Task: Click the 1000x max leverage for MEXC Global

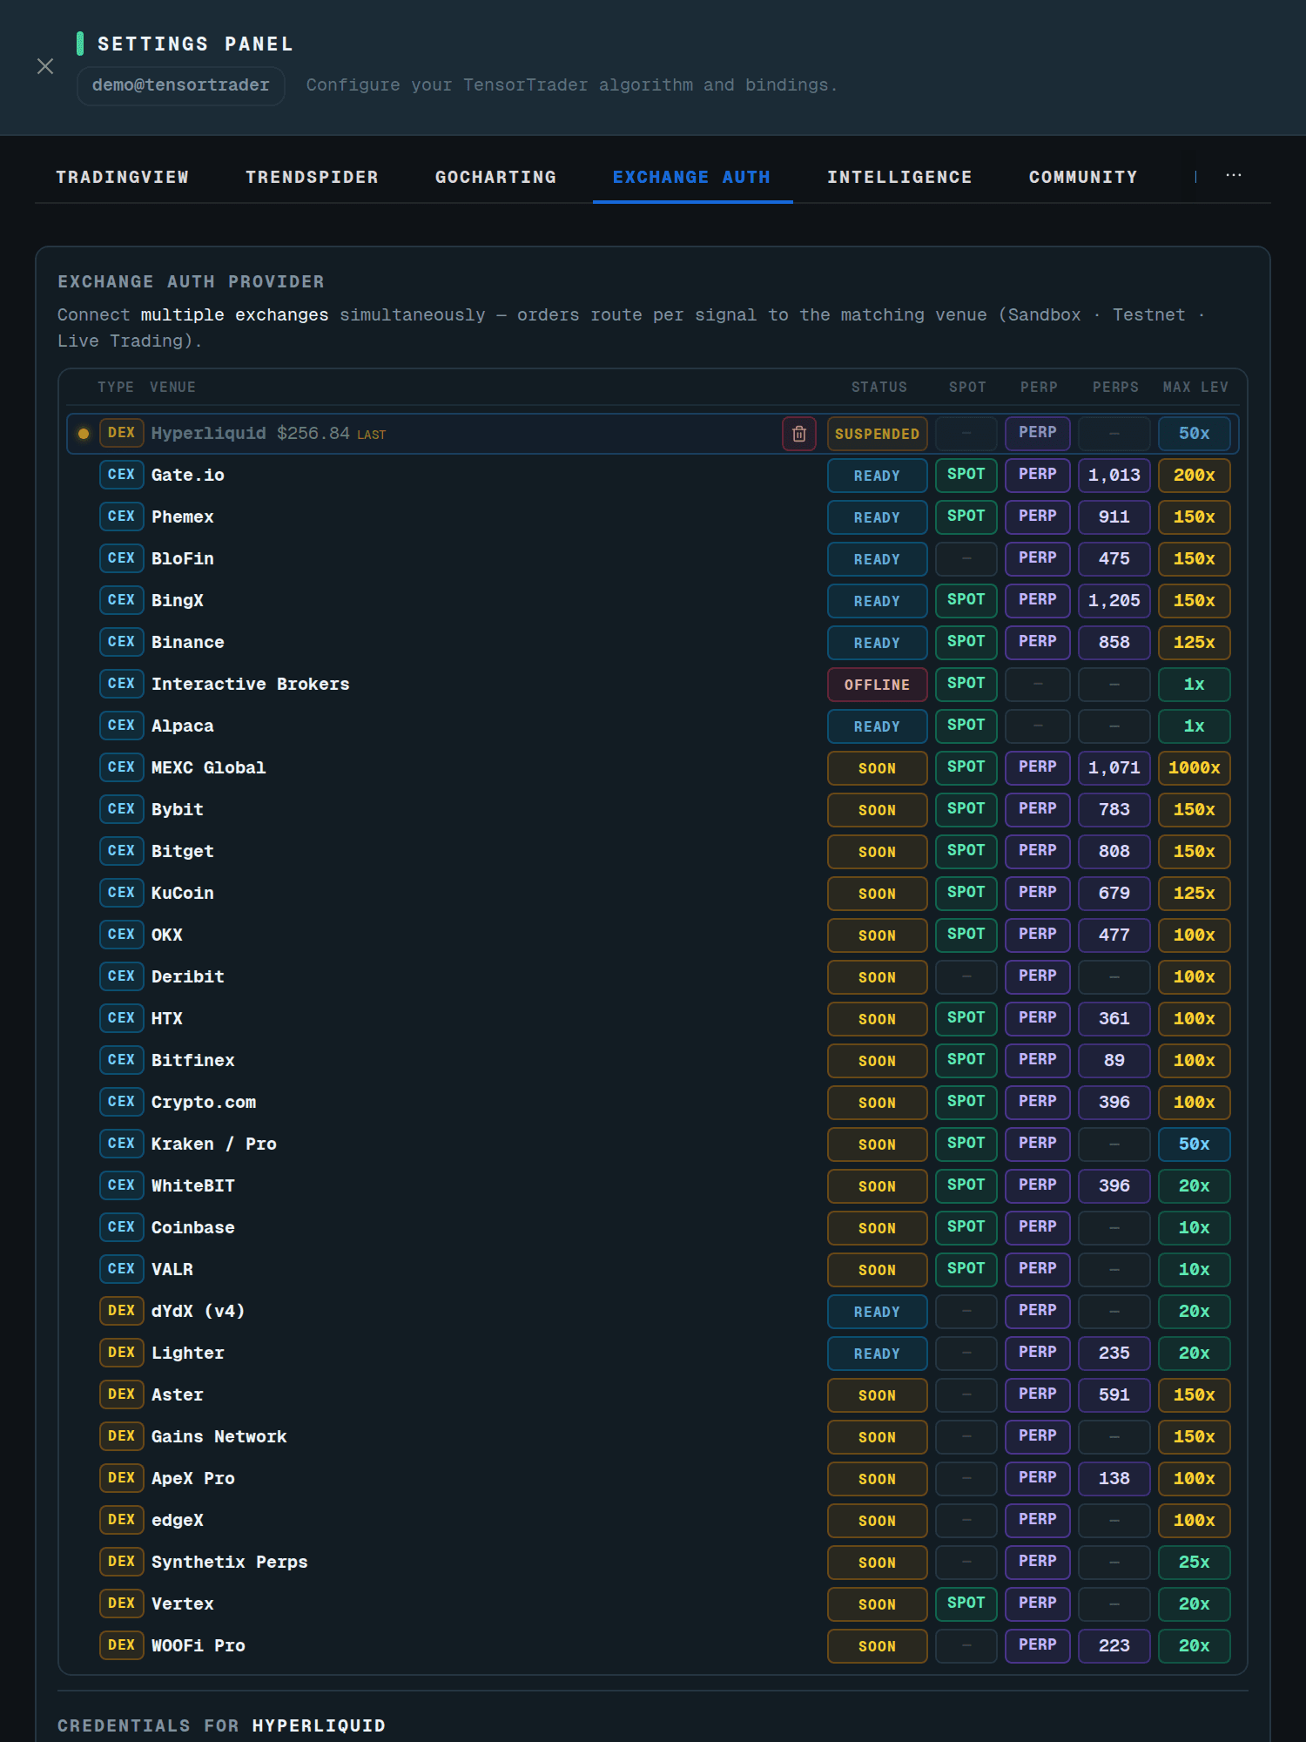Action: [1194, 768]
